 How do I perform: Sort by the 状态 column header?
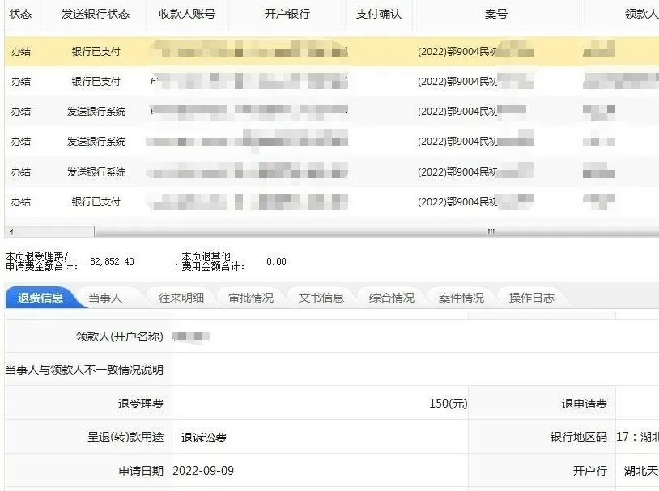click(x=21, y=15)
